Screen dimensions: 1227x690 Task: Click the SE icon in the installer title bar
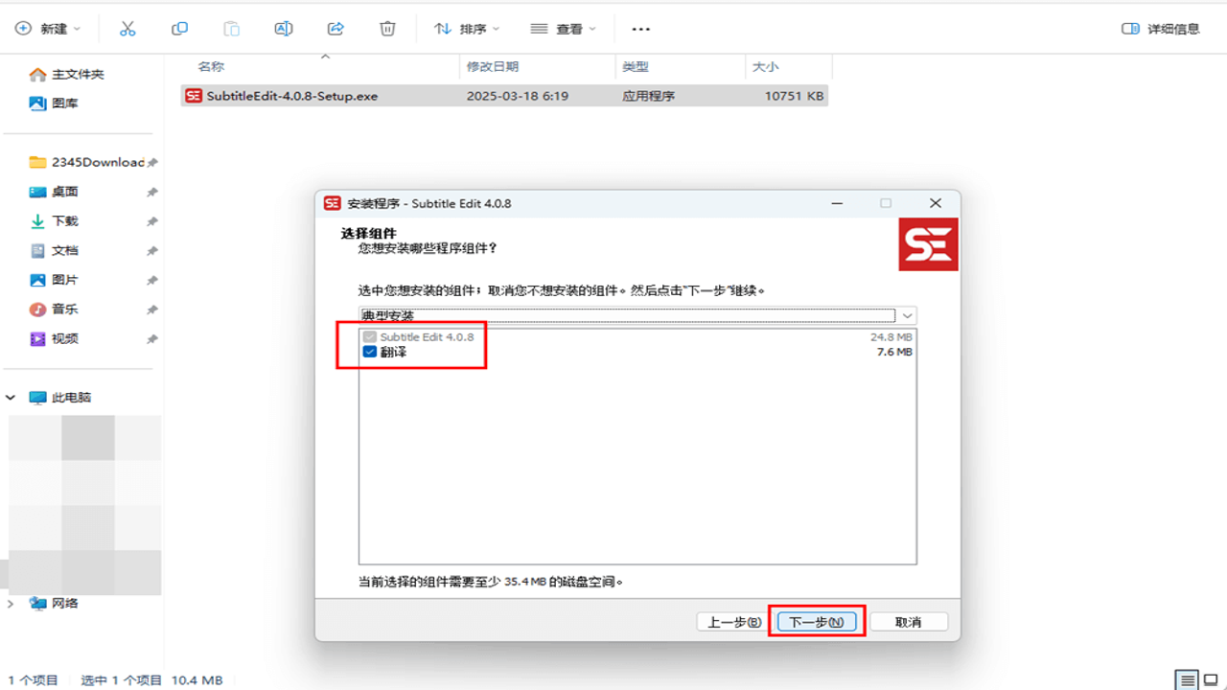click(x=332, y=203)
